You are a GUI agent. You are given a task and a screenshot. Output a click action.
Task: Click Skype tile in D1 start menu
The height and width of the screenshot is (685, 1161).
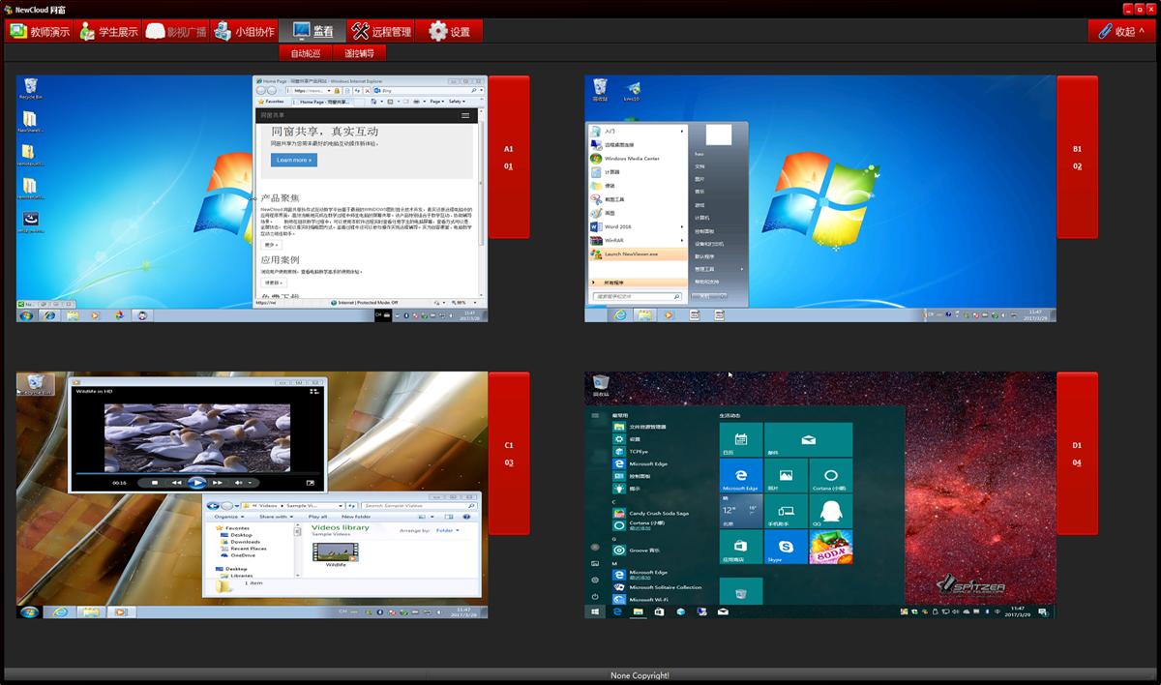(786, 548)
